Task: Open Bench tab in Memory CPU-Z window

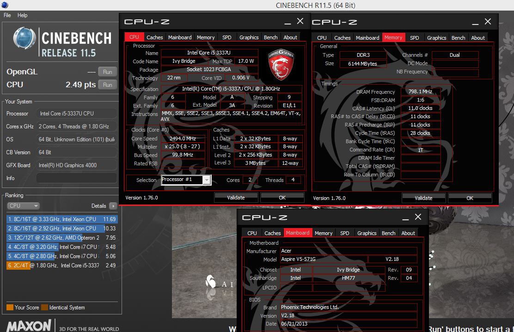Action: [458, 38]
